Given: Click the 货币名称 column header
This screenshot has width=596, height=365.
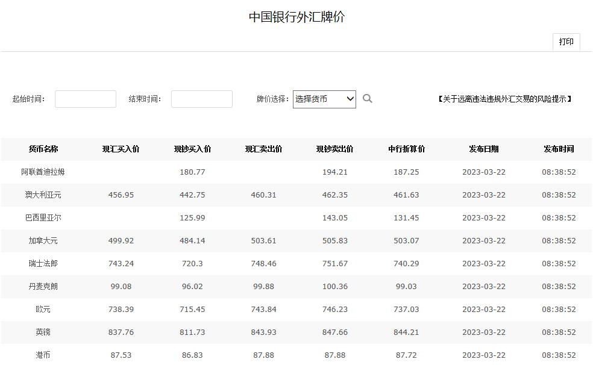Looking at the screenshot, I should point(43,149).
